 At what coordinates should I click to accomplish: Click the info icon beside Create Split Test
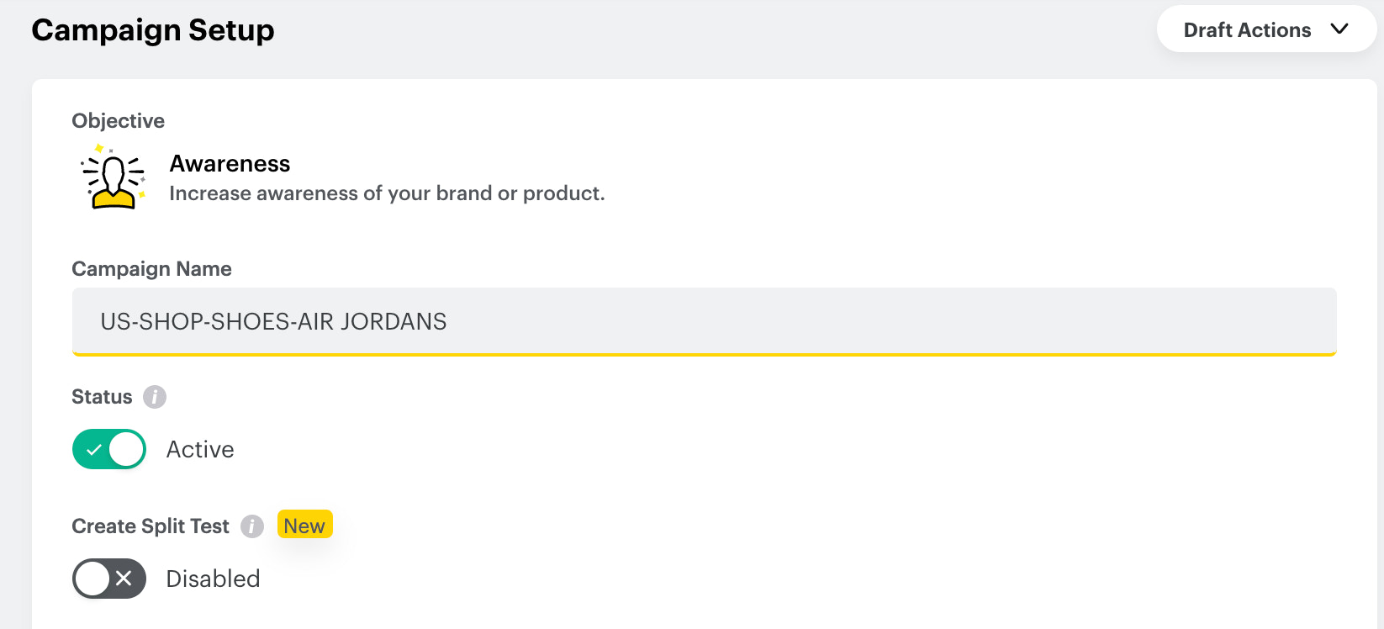click(252, 526)
